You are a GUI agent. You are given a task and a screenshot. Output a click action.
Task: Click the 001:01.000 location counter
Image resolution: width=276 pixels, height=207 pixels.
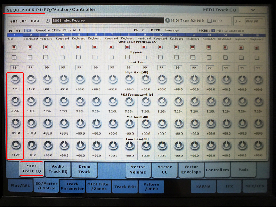click(24, 21)
